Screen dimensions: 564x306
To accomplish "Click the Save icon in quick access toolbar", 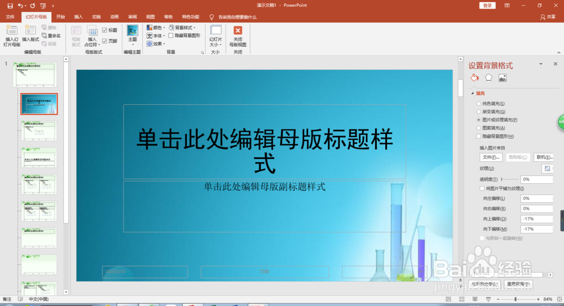I will tap(10, 6).
